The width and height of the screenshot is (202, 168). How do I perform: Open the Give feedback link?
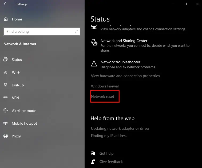click(111, 162)
